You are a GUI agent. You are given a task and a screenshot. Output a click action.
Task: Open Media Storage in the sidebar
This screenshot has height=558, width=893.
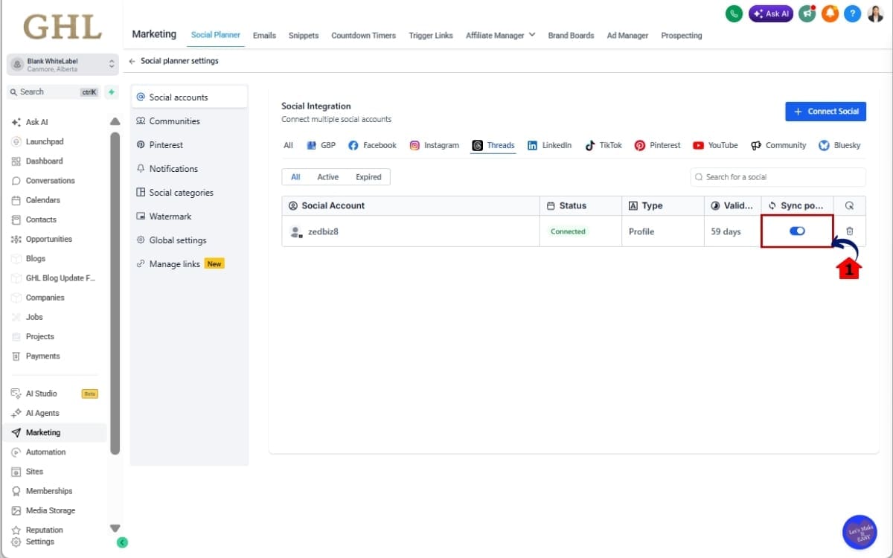tap(50, 510)
